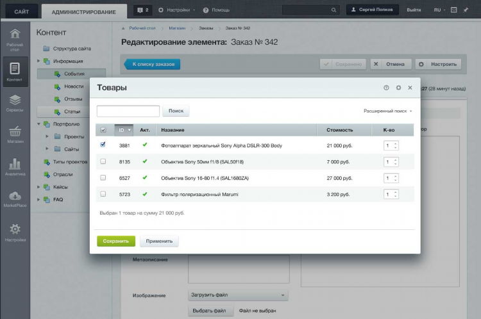Select События in content tree

point(71,74)
